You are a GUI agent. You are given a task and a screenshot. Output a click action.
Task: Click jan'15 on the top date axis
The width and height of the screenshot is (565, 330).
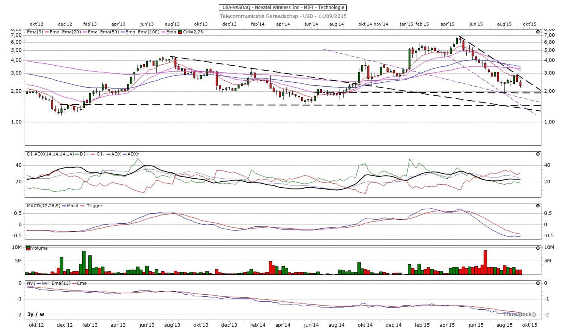[406, 24]
